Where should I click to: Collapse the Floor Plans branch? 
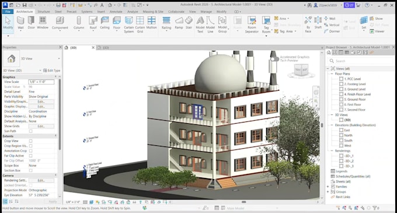tap(332, 74)
